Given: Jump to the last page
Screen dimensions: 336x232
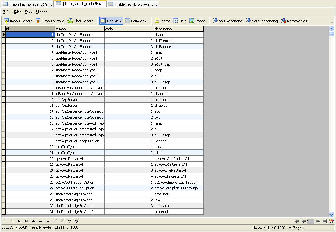Looking at the screenshot, I should point(325,221).
